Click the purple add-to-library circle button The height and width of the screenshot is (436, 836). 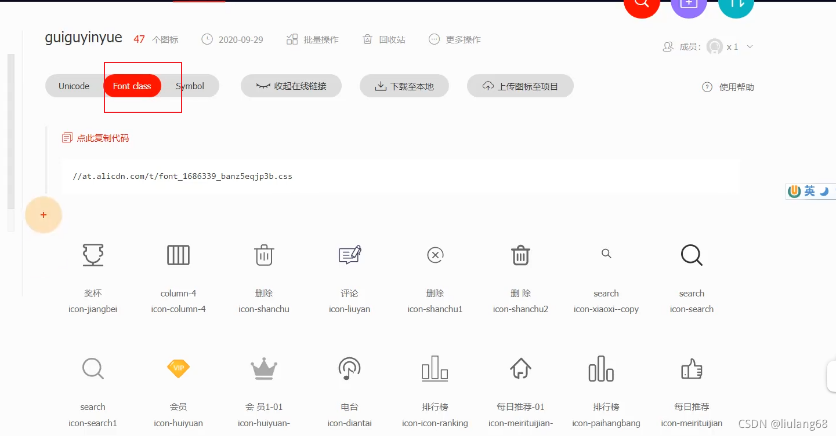(x=689, y=5)
